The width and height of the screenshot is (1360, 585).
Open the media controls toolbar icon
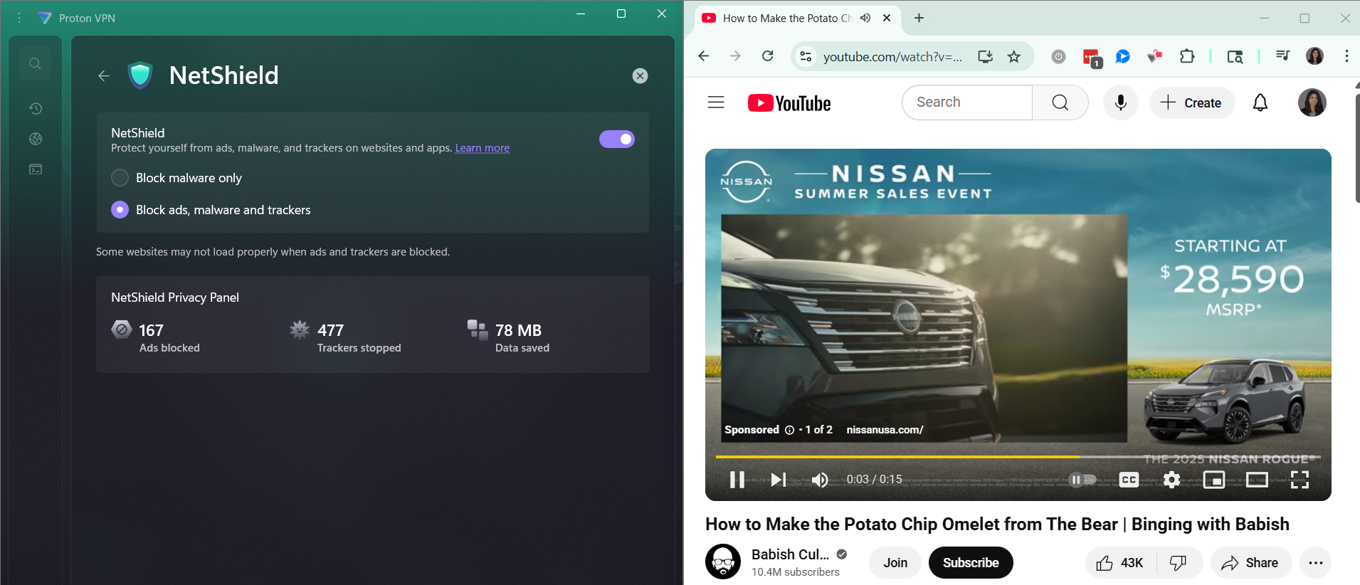1282,56
